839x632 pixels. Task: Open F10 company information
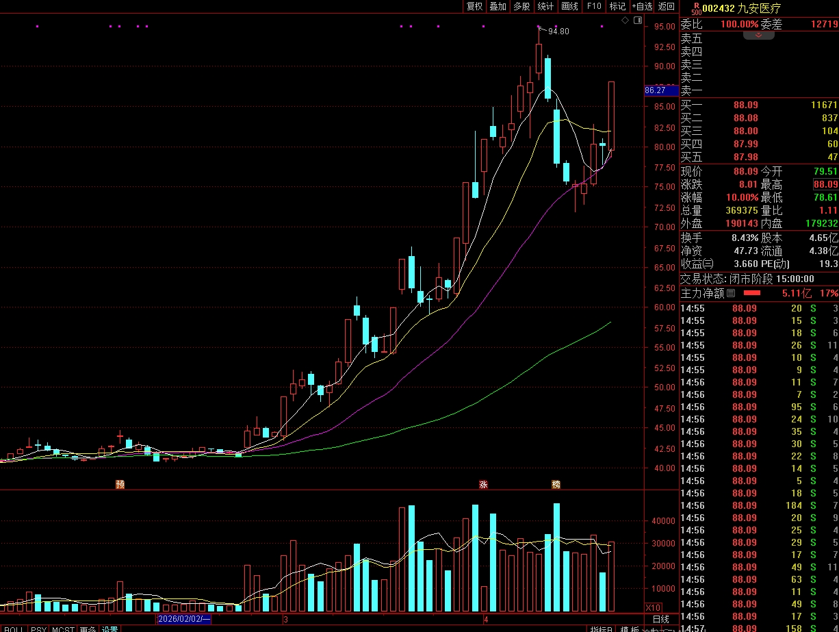(593, 6)
